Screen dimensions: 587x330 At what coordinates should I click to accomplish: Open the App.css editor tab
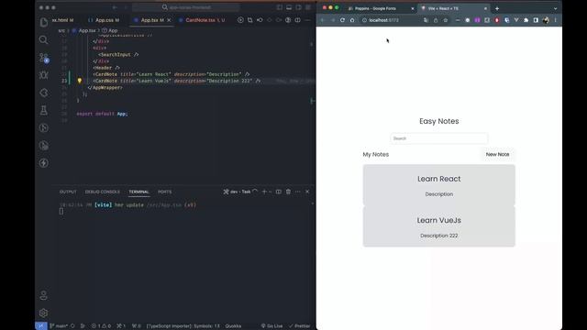point(105,20)
